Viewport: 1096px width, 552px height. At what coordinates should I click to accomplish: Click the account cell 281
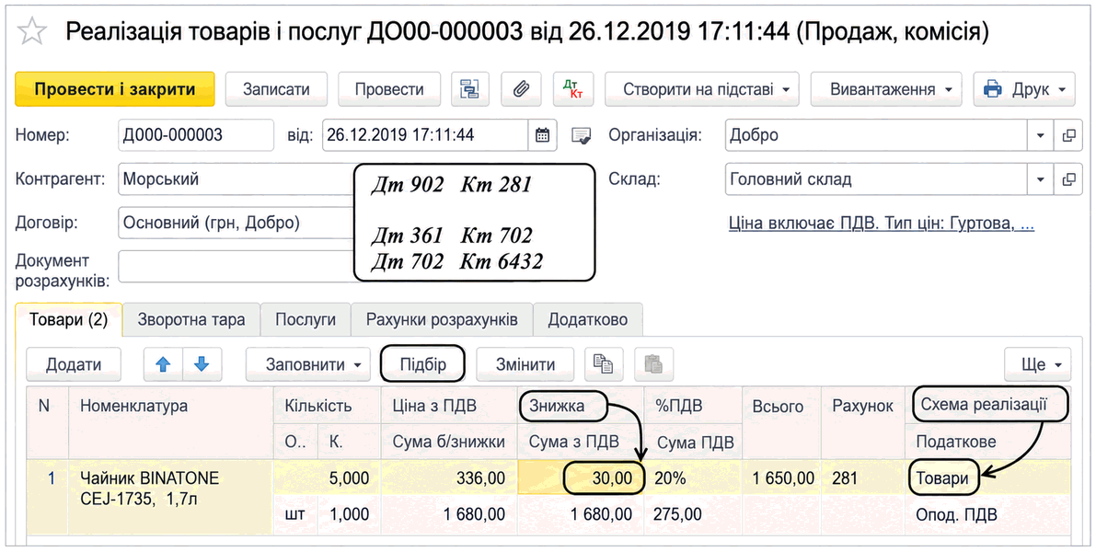(862, 478)
